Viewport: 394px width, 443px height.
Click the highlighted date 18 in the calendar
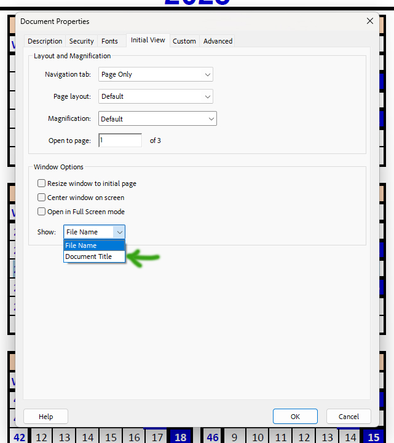click(x=181, y=437)
